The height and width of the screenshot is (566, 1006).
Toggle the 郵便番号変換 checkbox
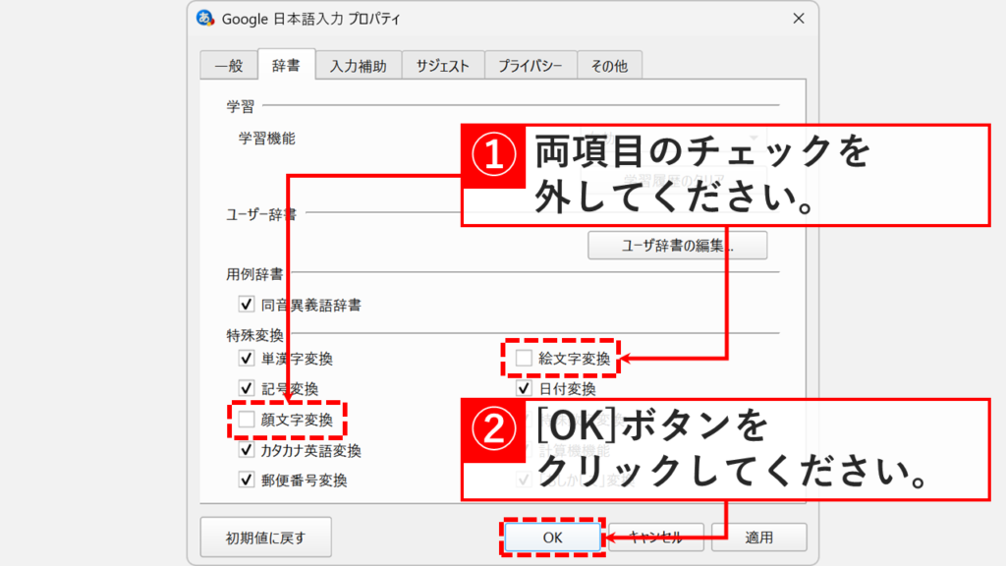[247, 480]
